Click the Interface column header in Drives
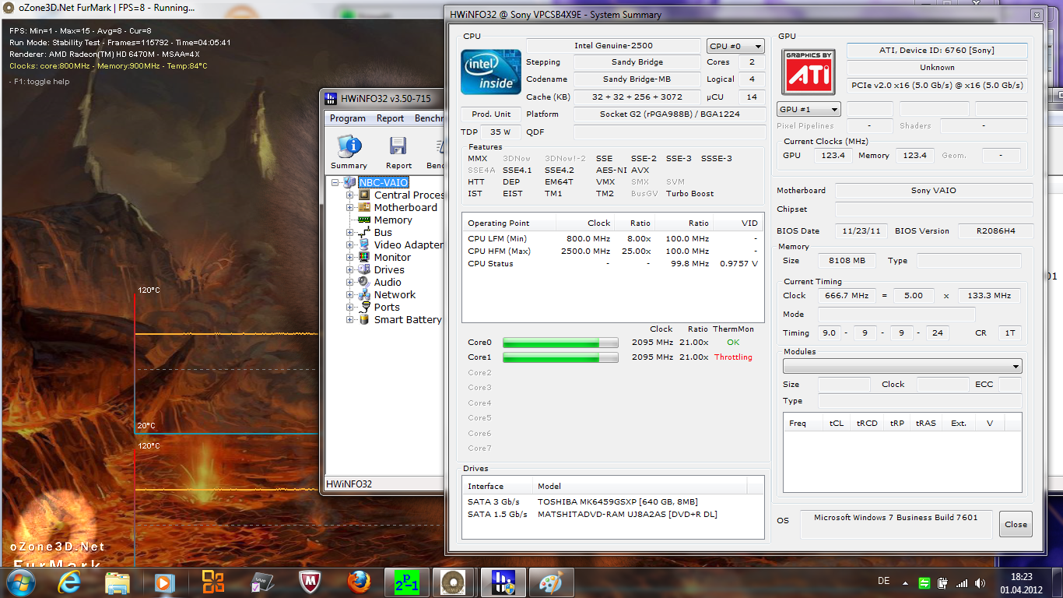 click(x=496, y=486)
